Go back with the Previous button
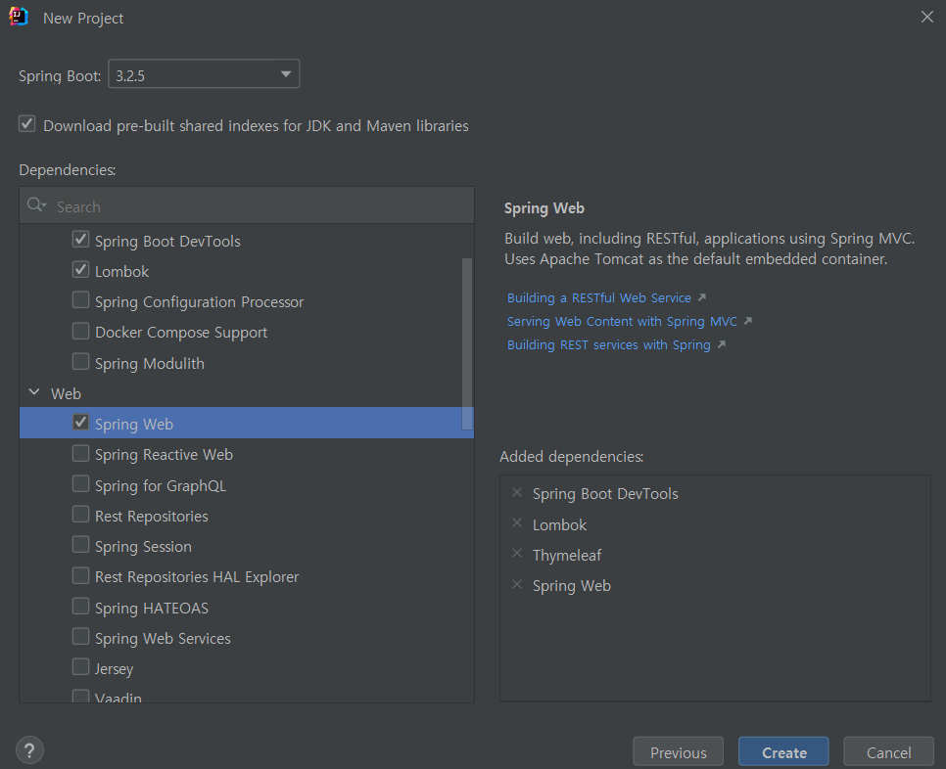This screenshot has height=769, width=946. click(678, 752)
